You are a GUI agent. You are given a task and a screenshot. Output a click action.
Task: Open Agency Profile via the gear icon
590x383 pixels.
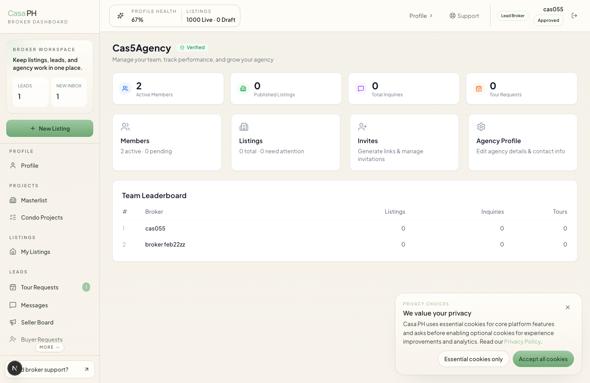[481, 127]
